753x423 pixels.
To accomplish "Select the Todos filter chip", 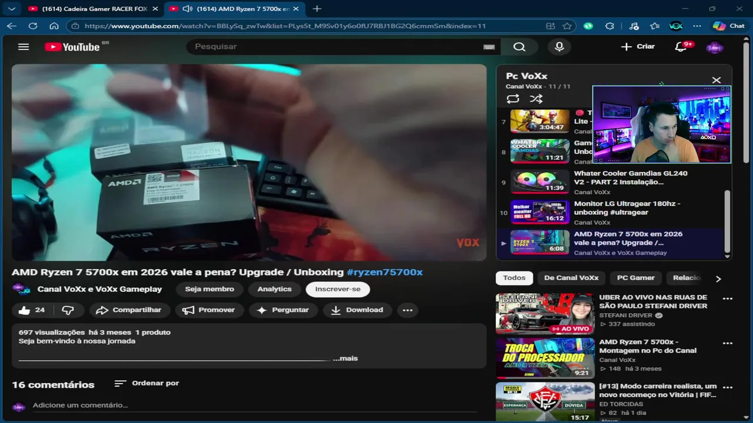I will [x=514, y=278].
